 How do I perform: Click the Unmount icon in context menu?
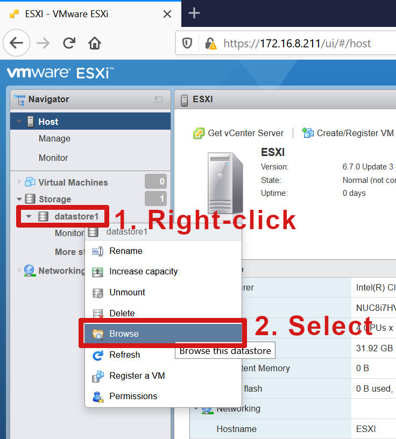[x=98, y=293]
